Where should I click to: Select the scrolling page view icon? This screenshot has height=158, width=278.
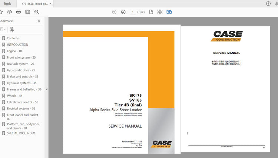pyautogui.click(x=160, y=12)
